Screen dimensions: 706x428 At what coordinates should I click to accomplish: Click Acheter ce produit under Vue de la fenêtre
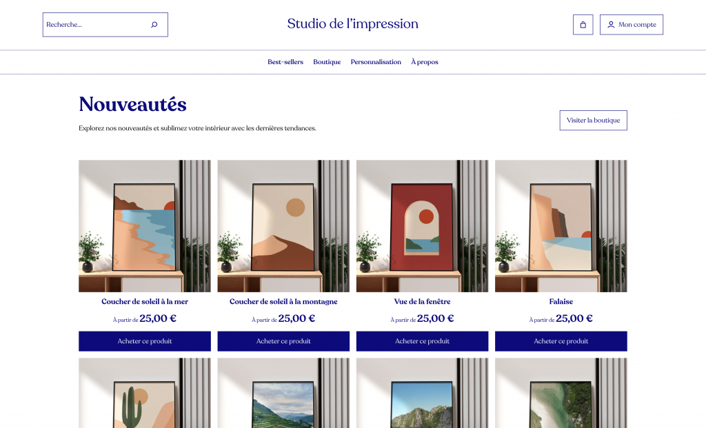pyautogui.click(x=423, y=341)
